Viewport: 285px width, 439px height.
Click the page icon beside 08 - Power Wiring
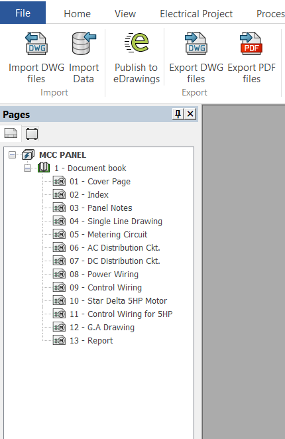(x=60, y=274)
